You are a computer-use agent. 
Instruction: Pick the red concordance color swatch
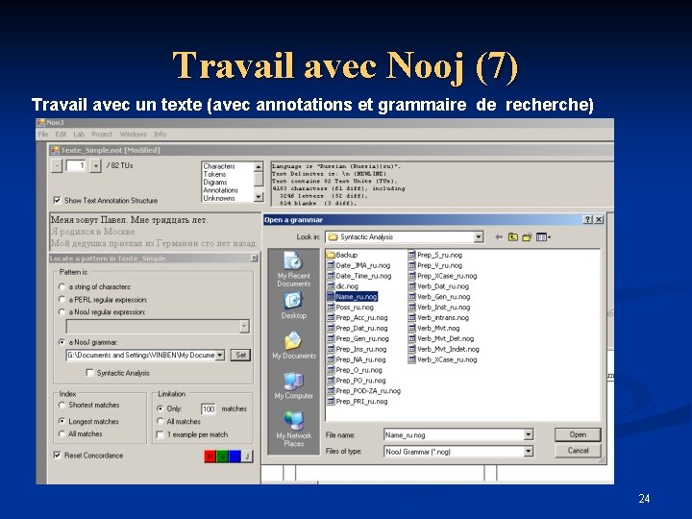210,457
